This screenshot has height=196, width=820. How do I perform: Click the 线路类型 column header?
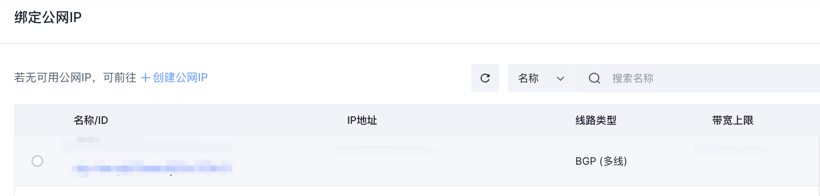tap(596, 120)
